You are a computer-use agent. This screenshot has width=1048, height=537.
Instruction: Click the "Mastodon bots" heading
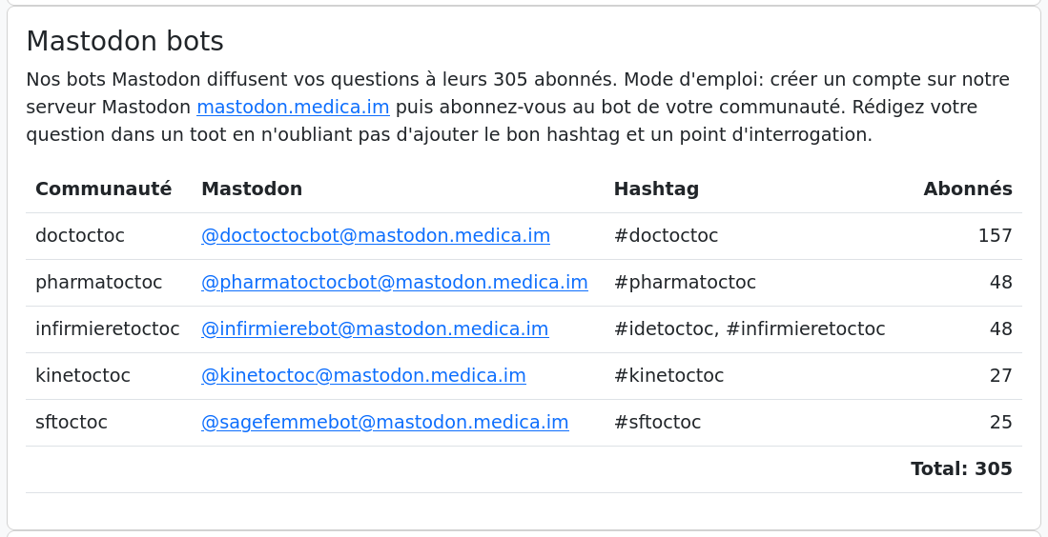coord(125,41)
